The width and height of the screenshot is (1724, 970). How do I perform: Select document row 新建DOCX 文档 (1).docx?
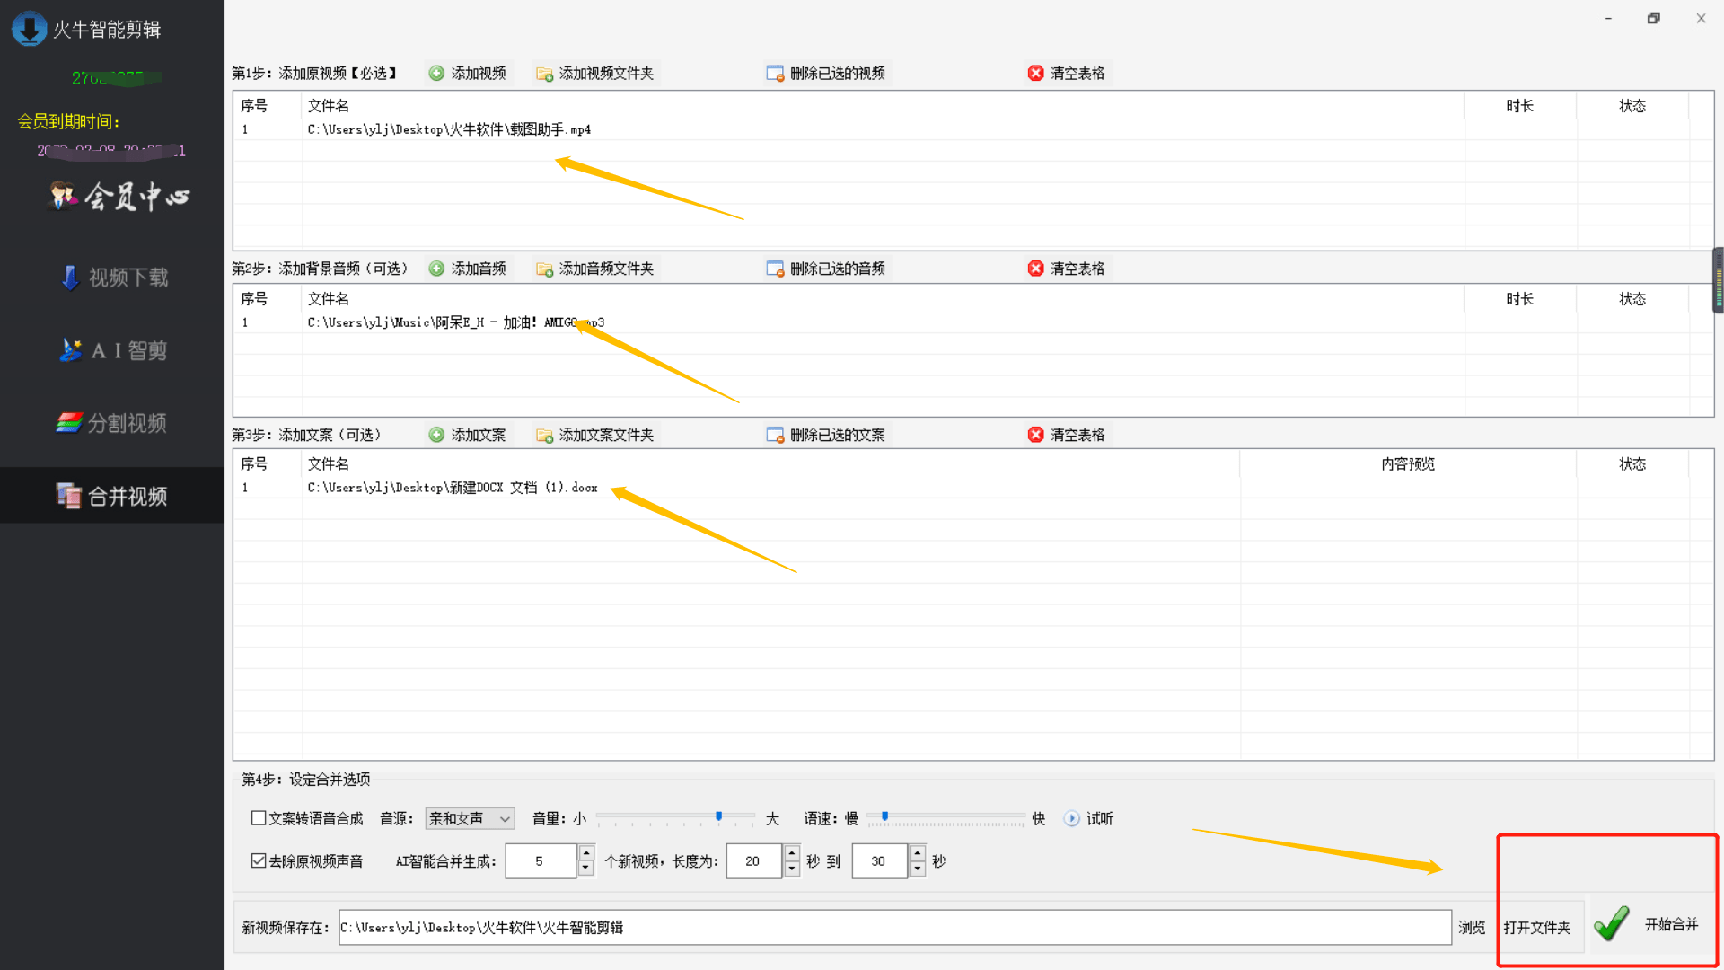[972, 488]
